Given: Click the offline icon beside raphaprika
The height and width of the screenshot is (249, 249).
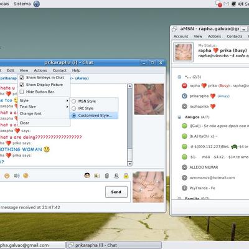Looking at the screenshot, I should [184, 106].
